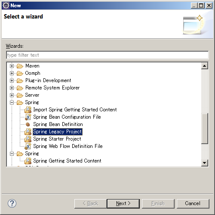Click the Eclipse icon in the title bar
Screen dimensions: 215x215
click(6, 6)
